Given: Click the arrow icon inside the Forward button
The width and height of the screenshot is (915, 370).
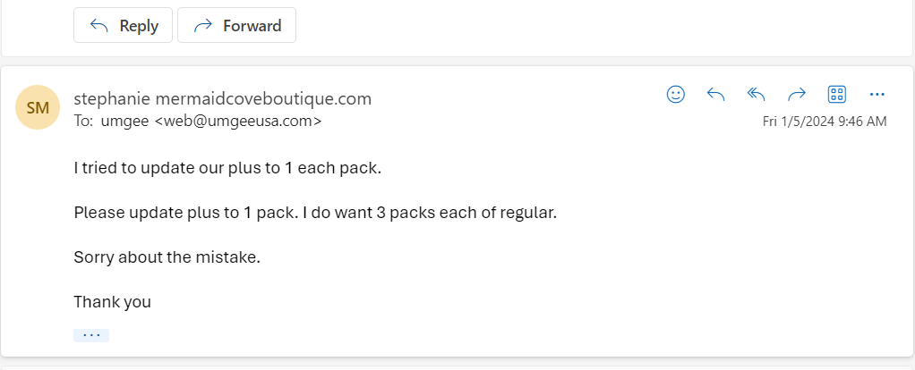Looking at the screenshot, I should 202,26.
